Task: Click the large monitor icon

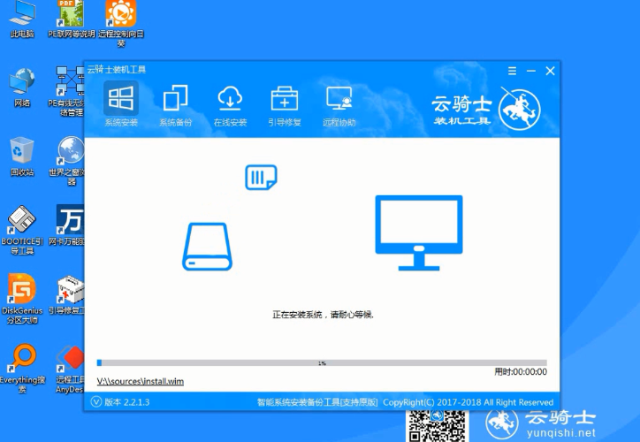Action: (x=419, y=232)
